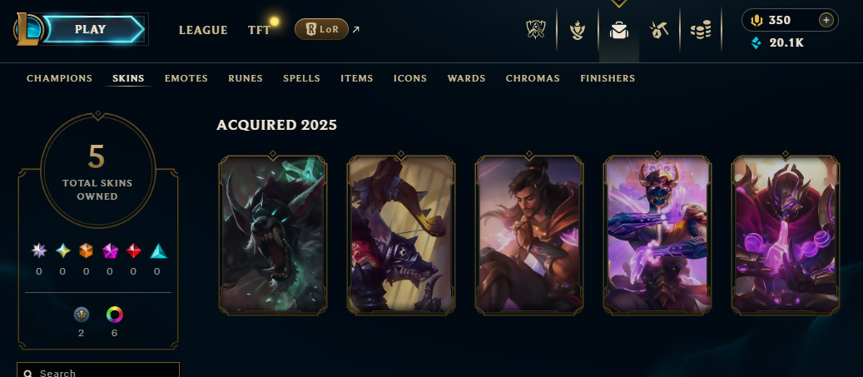Open the CHAMPIONS collection tab
Image resolution: width=863 pixels, height=377 pixels.
[59, 78]
